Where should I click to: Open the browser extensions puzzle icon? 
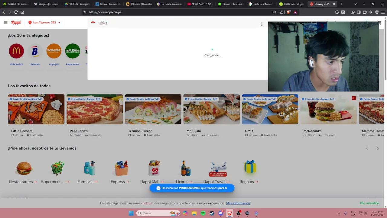coord(337,12)
